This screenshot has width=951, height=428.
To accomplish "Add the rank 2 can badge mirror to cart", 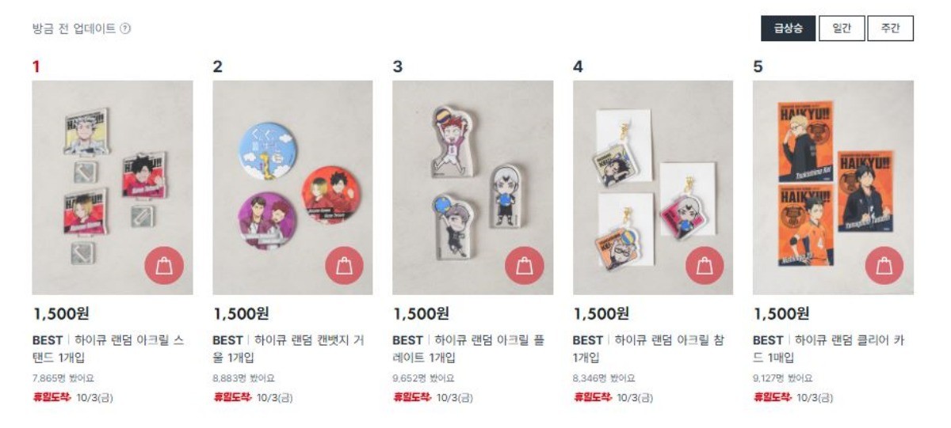I will 344,266.
